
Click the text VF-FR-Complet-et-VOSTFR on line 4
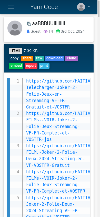[x=56, y=191]
